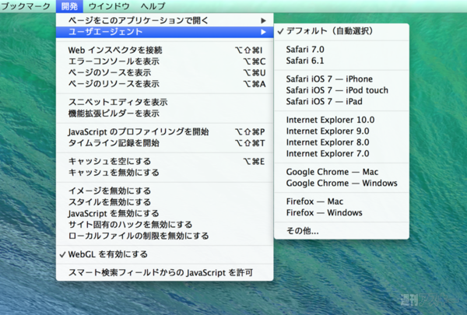
Task: Uncheck WebGL を有効にする
Action: pos(165,254)
